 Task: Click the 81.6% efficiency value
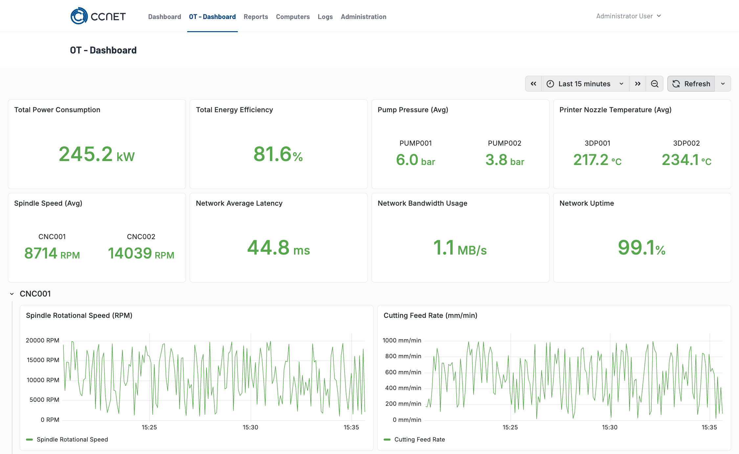click(x=278, y=154)
